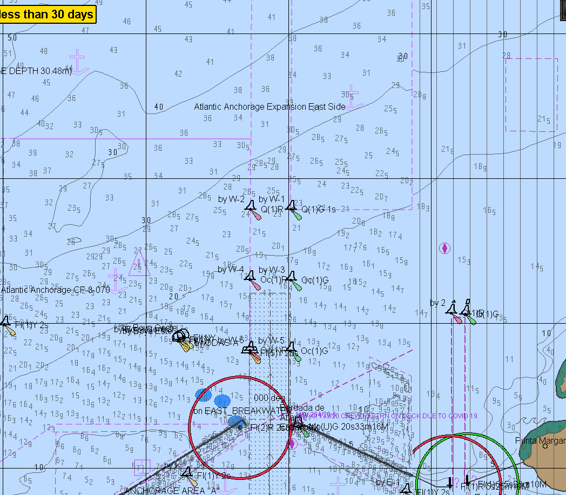566x495 pixels.
Task: Click the dashed magenta box at top right
Action: click(x=531, y=95)
